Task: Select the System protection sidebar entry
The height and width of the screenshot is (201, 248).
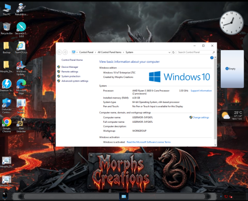Action: (71, 76)
